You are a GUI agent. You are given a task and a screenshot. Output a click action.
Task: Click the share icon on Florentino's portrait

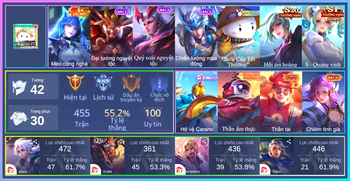204,141
